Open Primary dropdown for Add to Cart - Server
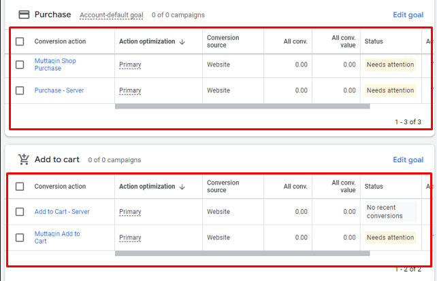Image resolution: width=437 pixels, height=281 pixels. point(130,212)
